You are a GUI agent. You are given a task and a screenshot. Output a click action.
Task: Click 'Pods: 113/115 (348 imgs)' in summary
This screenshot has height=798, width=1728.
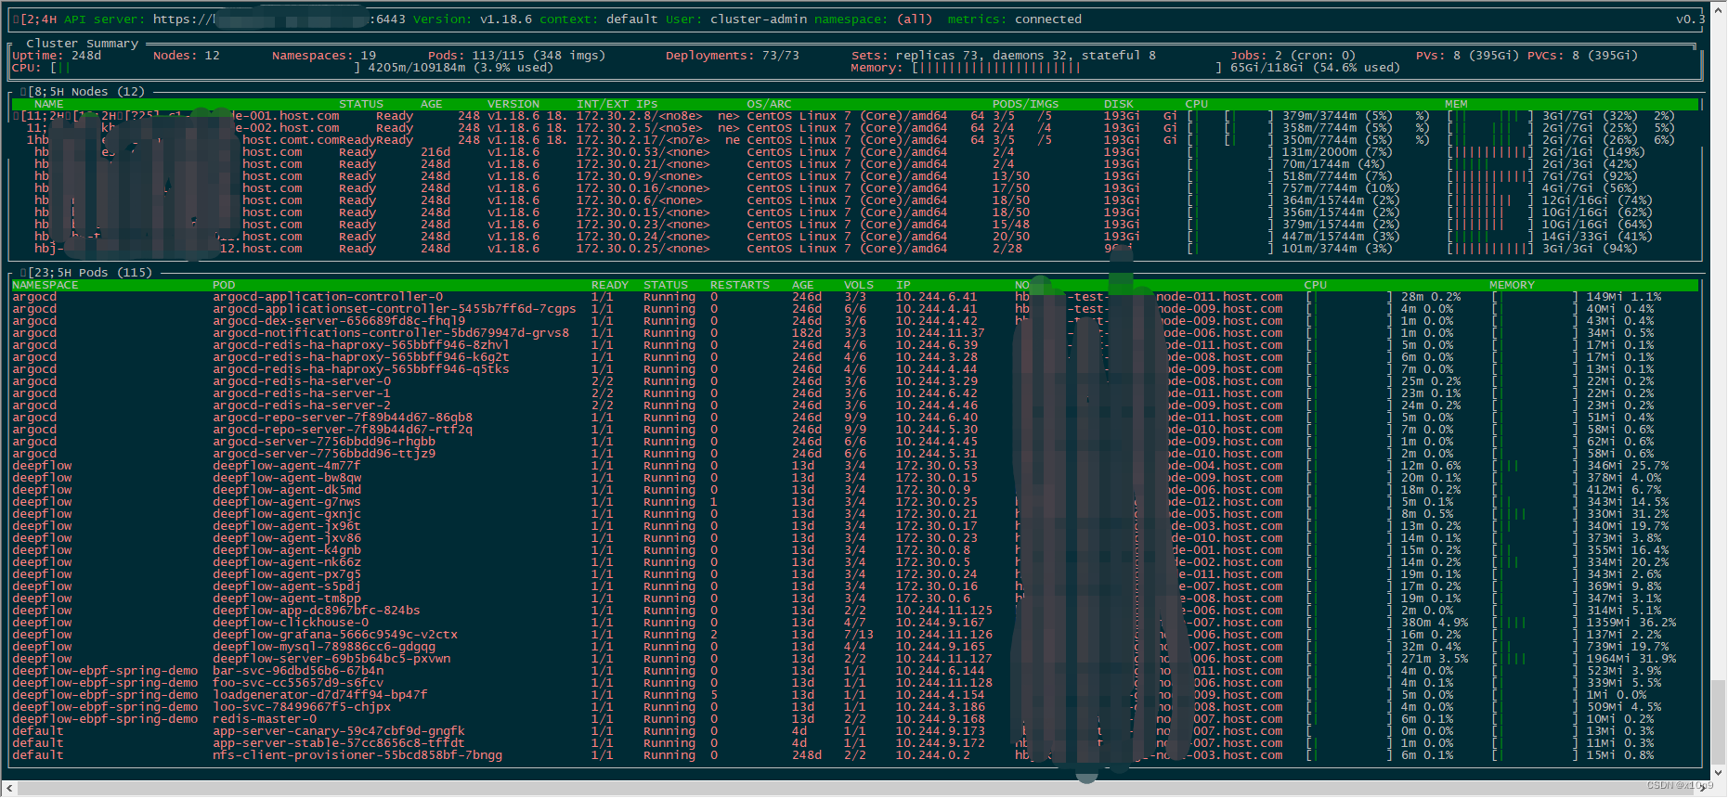click(517, 56)
